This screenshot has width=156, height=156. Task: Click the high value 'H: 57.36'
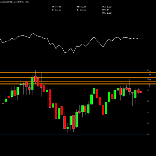click(82, 7)
